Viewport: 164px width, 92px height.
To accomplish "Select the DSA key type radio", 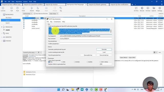I will (62, 62).
